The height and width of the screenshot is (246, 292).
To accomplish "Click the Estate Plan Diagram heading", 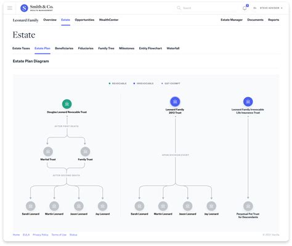I will (31, 61).
